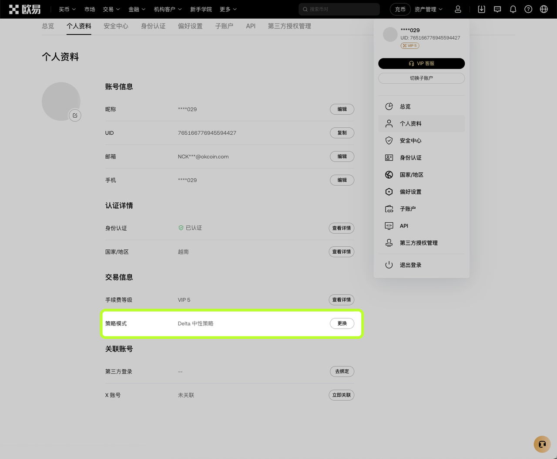Click the notification bell icon
Viewport: 557px width, 459px height.
coord(513,9)
